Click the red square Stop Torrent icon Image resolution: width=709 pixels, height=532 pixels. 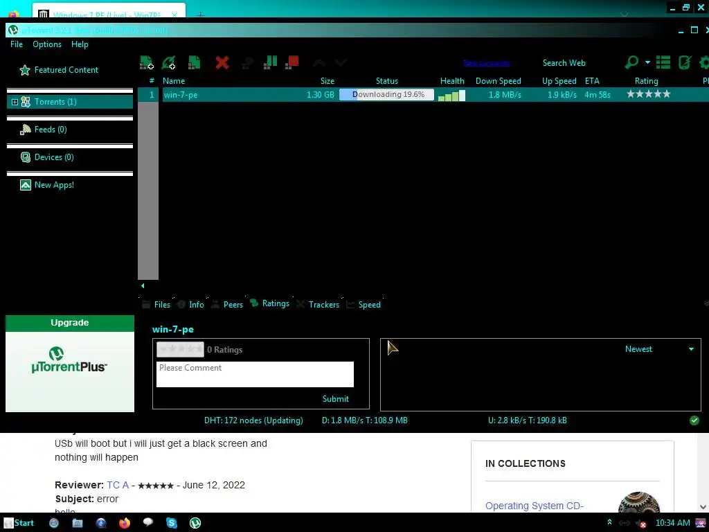point(292,62)
